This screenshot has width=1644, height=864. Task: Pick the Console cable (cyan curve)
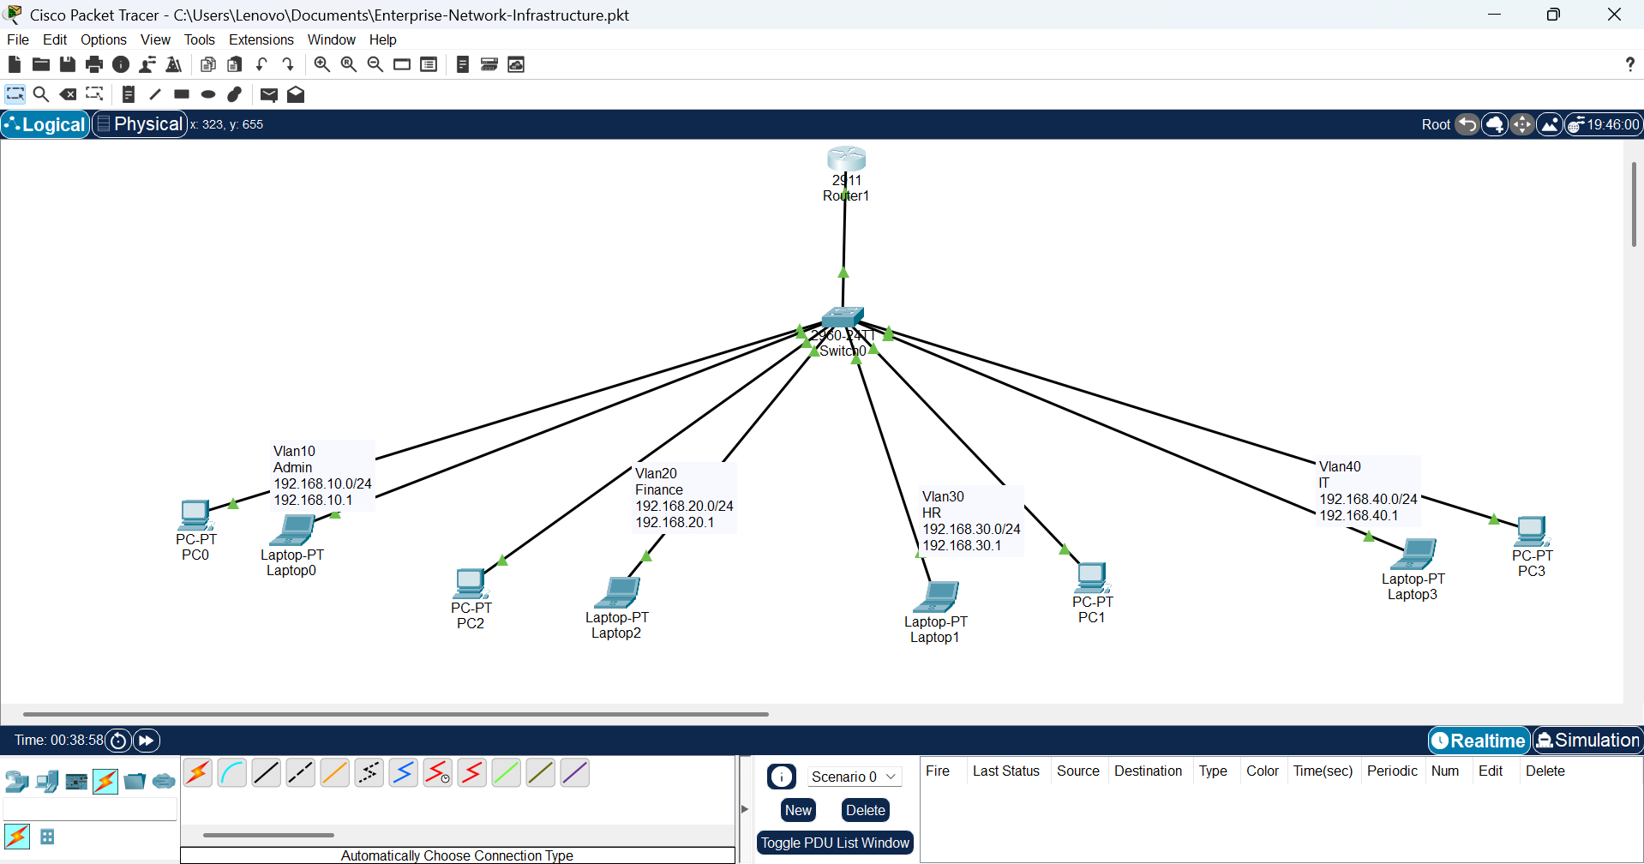click(232, 772)
